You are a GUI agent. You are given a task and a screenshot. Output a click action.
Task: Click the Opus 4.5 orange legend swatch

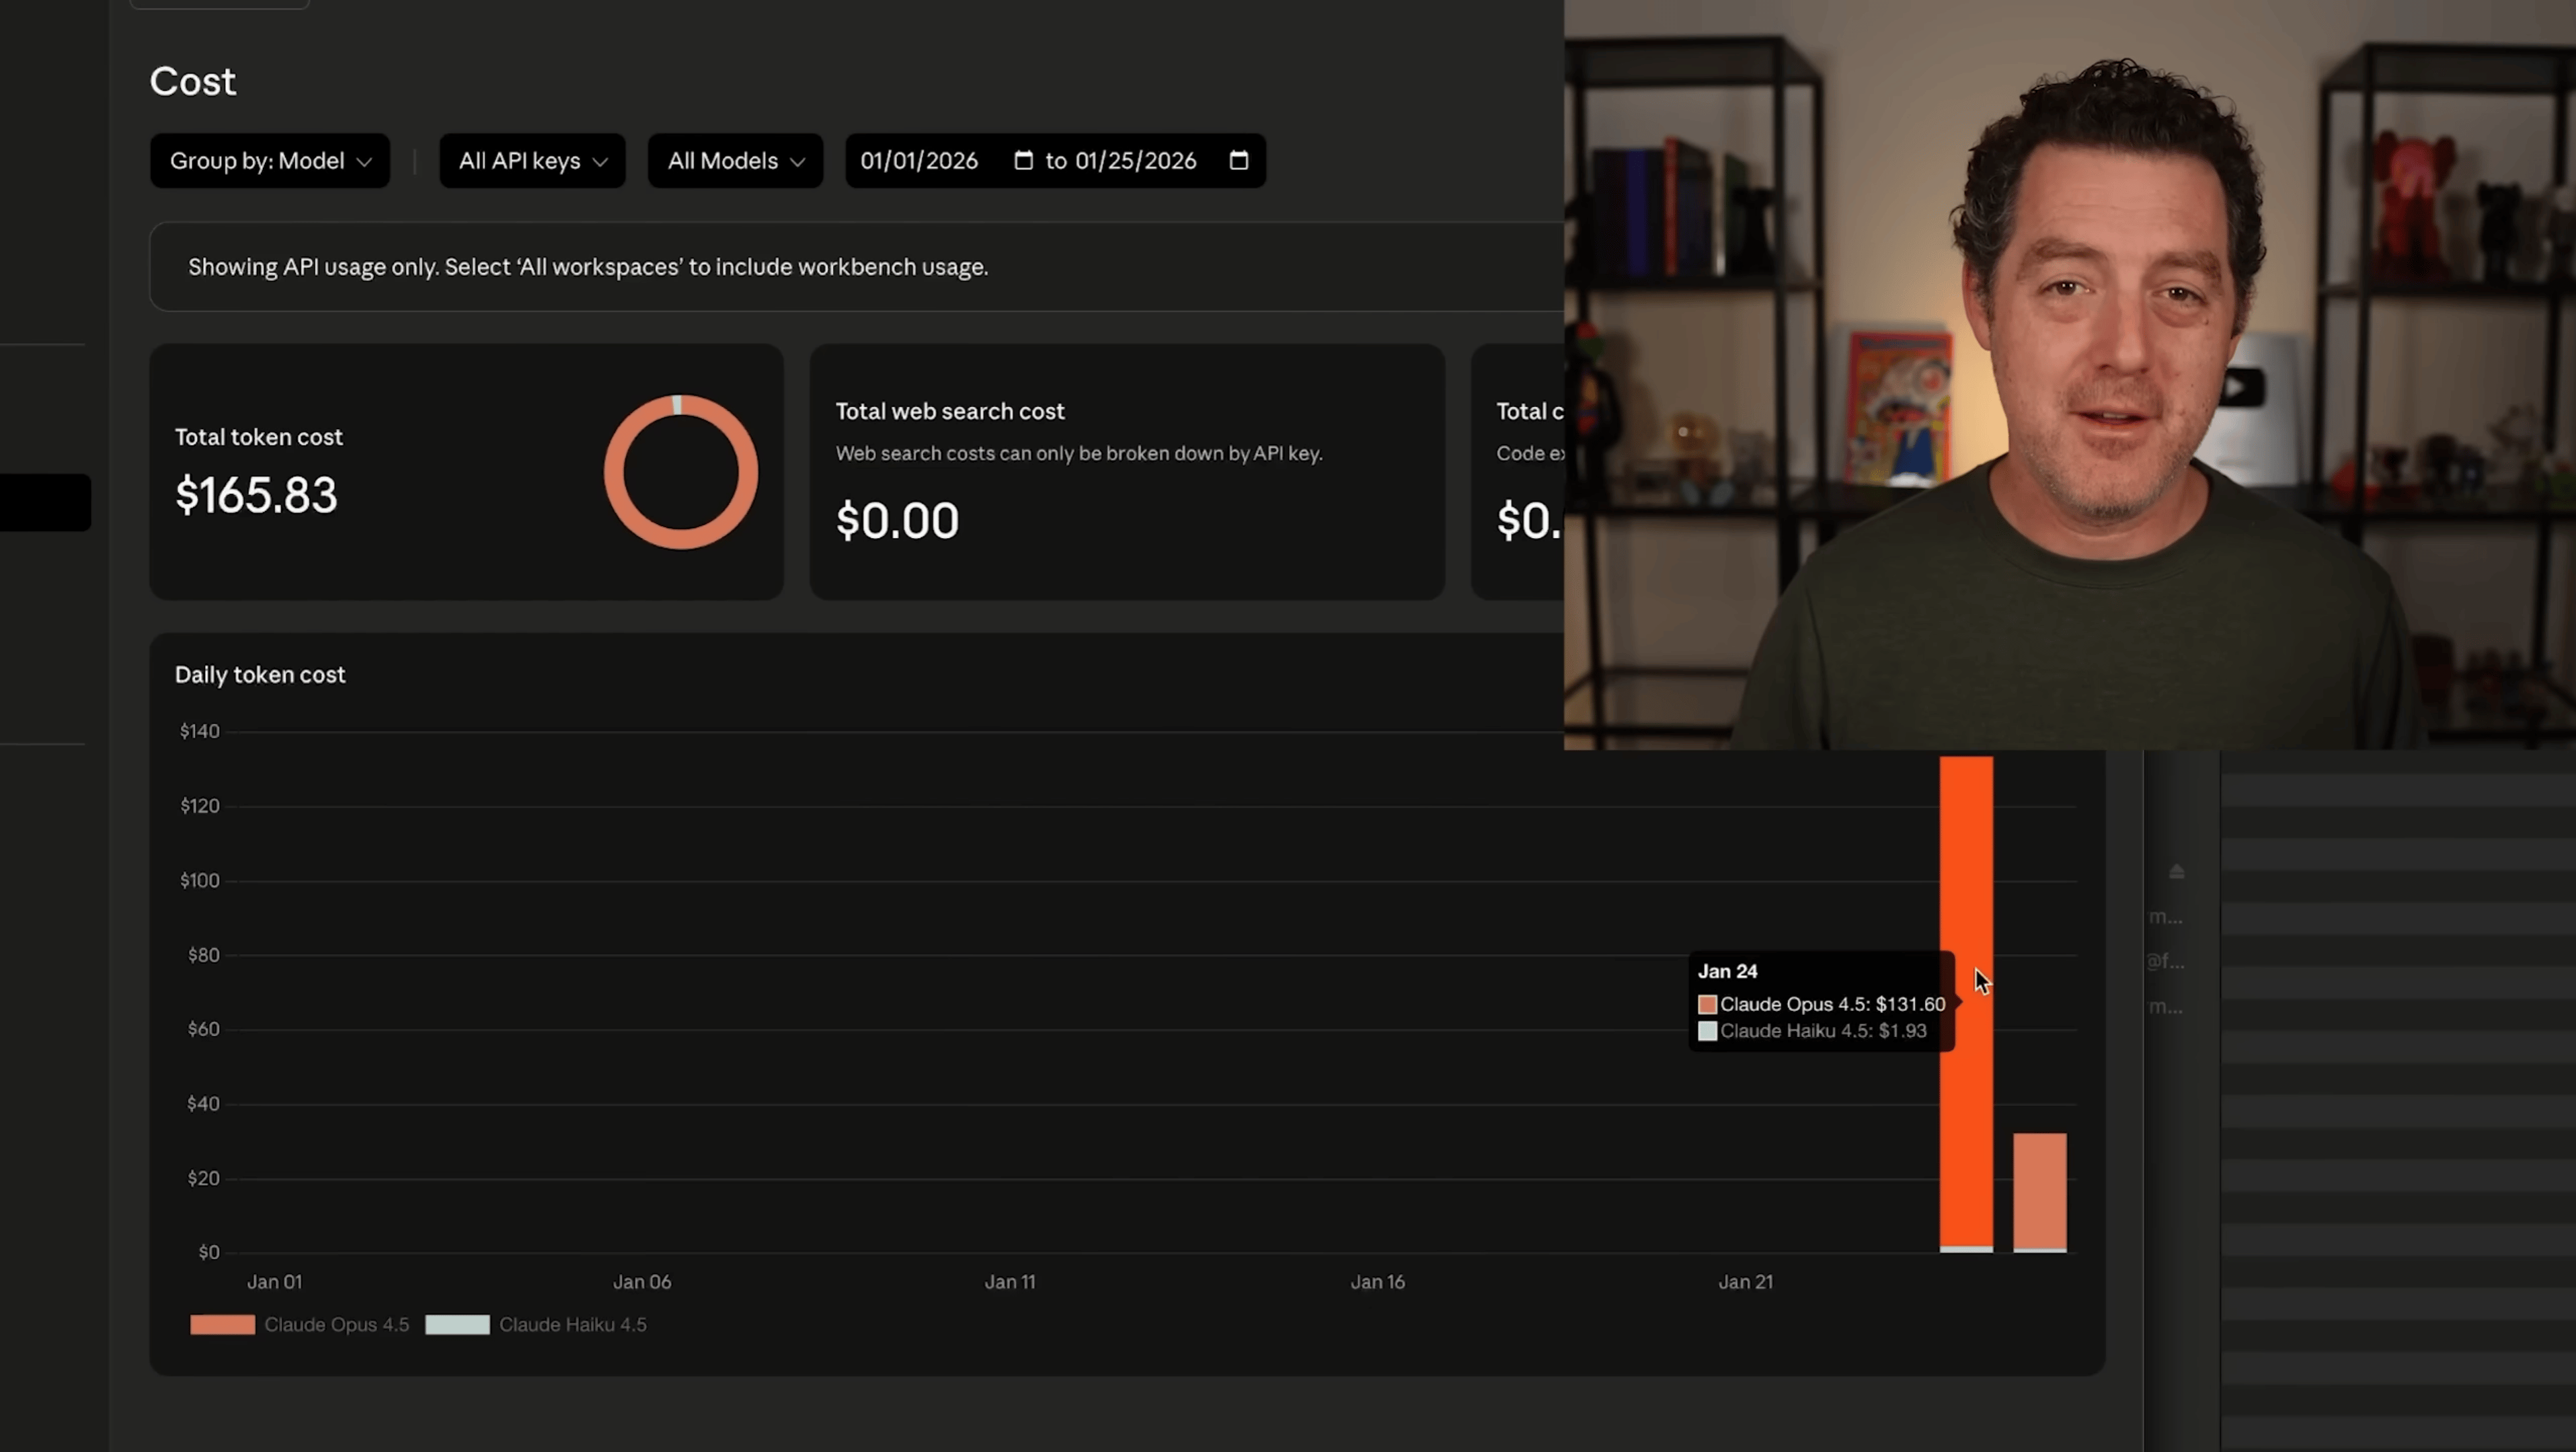coord(222,1325)
